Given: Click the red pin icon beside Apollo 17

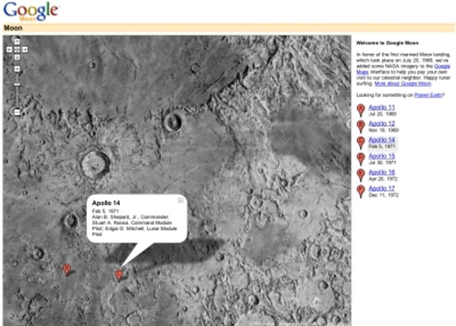Looking at the screenshot, I should pyautogui.click(x=361, y=191).
